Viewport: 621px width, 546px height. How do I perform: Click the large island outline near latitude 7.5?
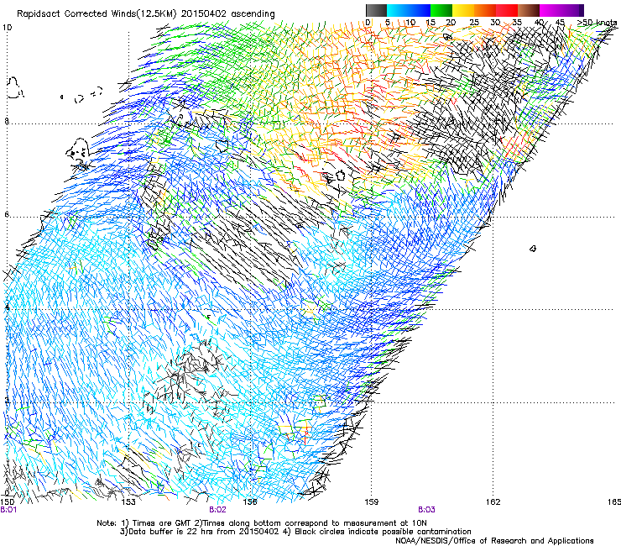(x=77, y=152)
